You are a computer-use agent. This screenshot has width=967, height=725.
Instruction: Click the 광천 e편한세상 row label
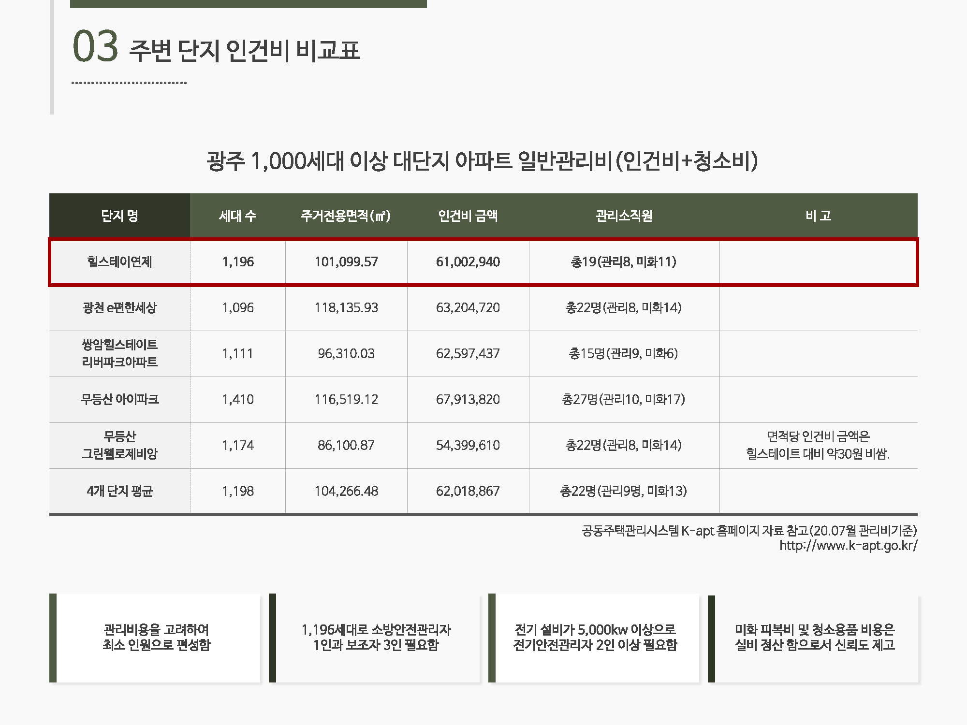coord(119,308)
